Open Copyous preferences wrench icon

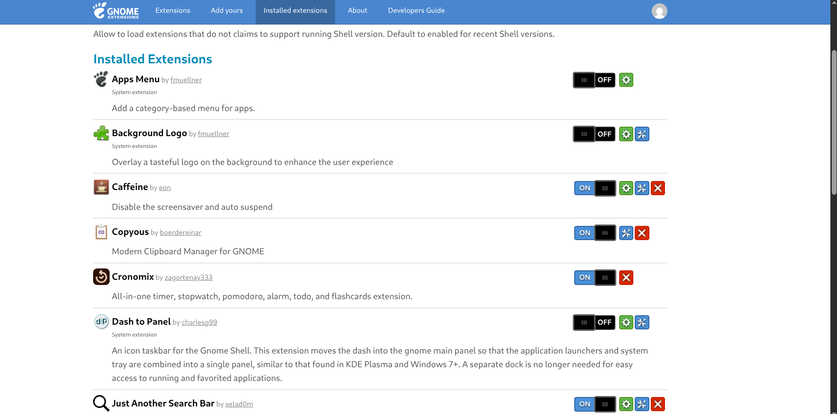tap(626, 233)
